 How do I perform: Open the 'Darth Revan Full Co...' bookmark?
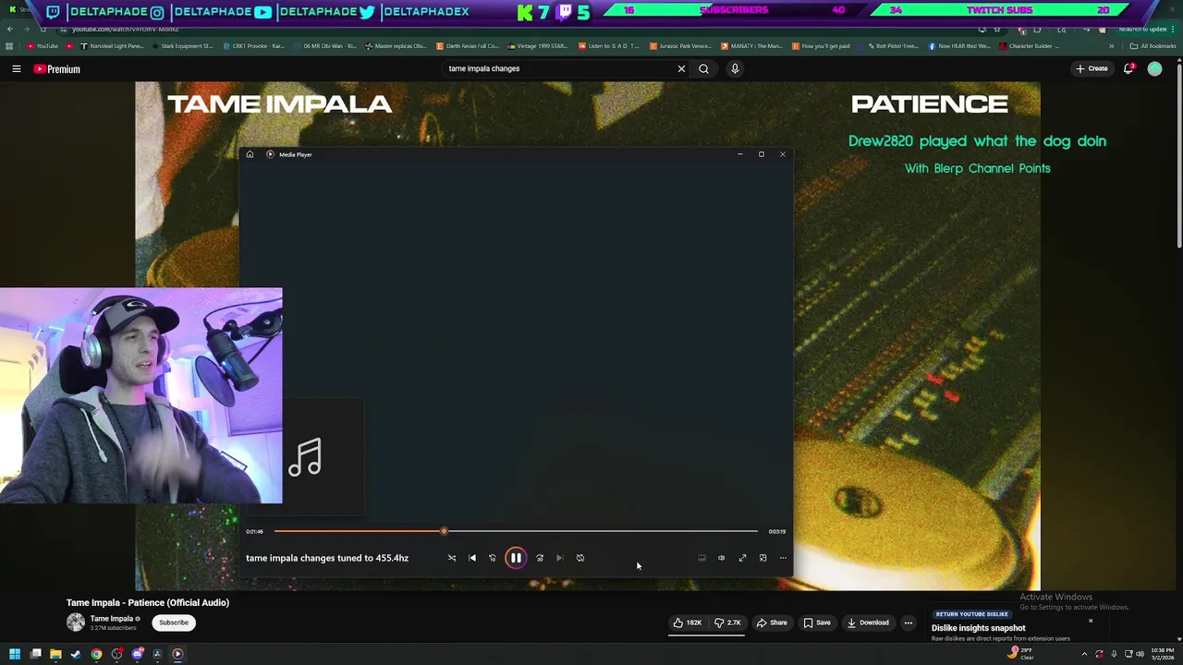point(468,46)
